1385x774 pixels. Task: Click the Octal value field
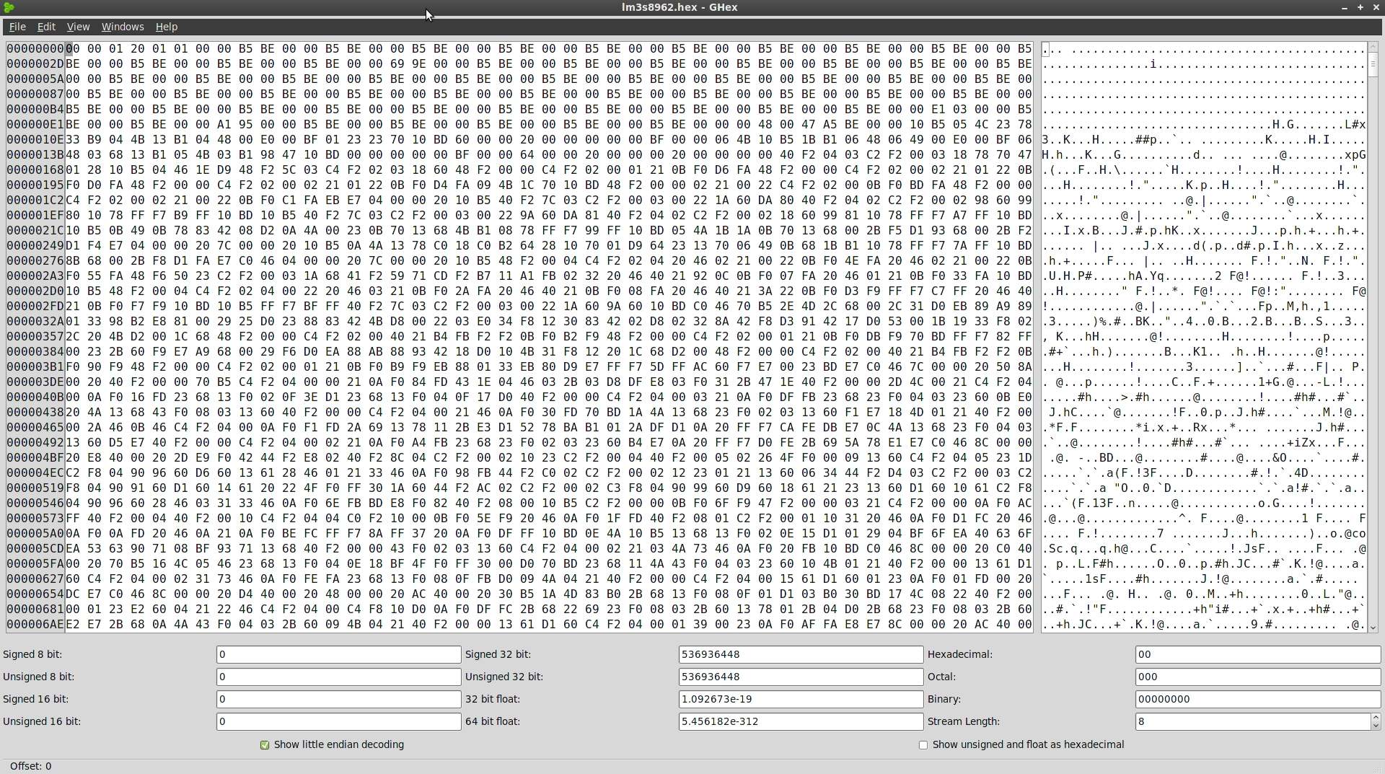[x=1257, y=677]
